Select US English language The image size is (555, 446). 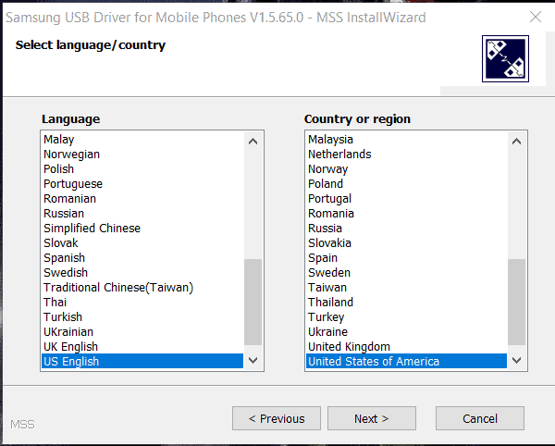(x=142, y=362)
